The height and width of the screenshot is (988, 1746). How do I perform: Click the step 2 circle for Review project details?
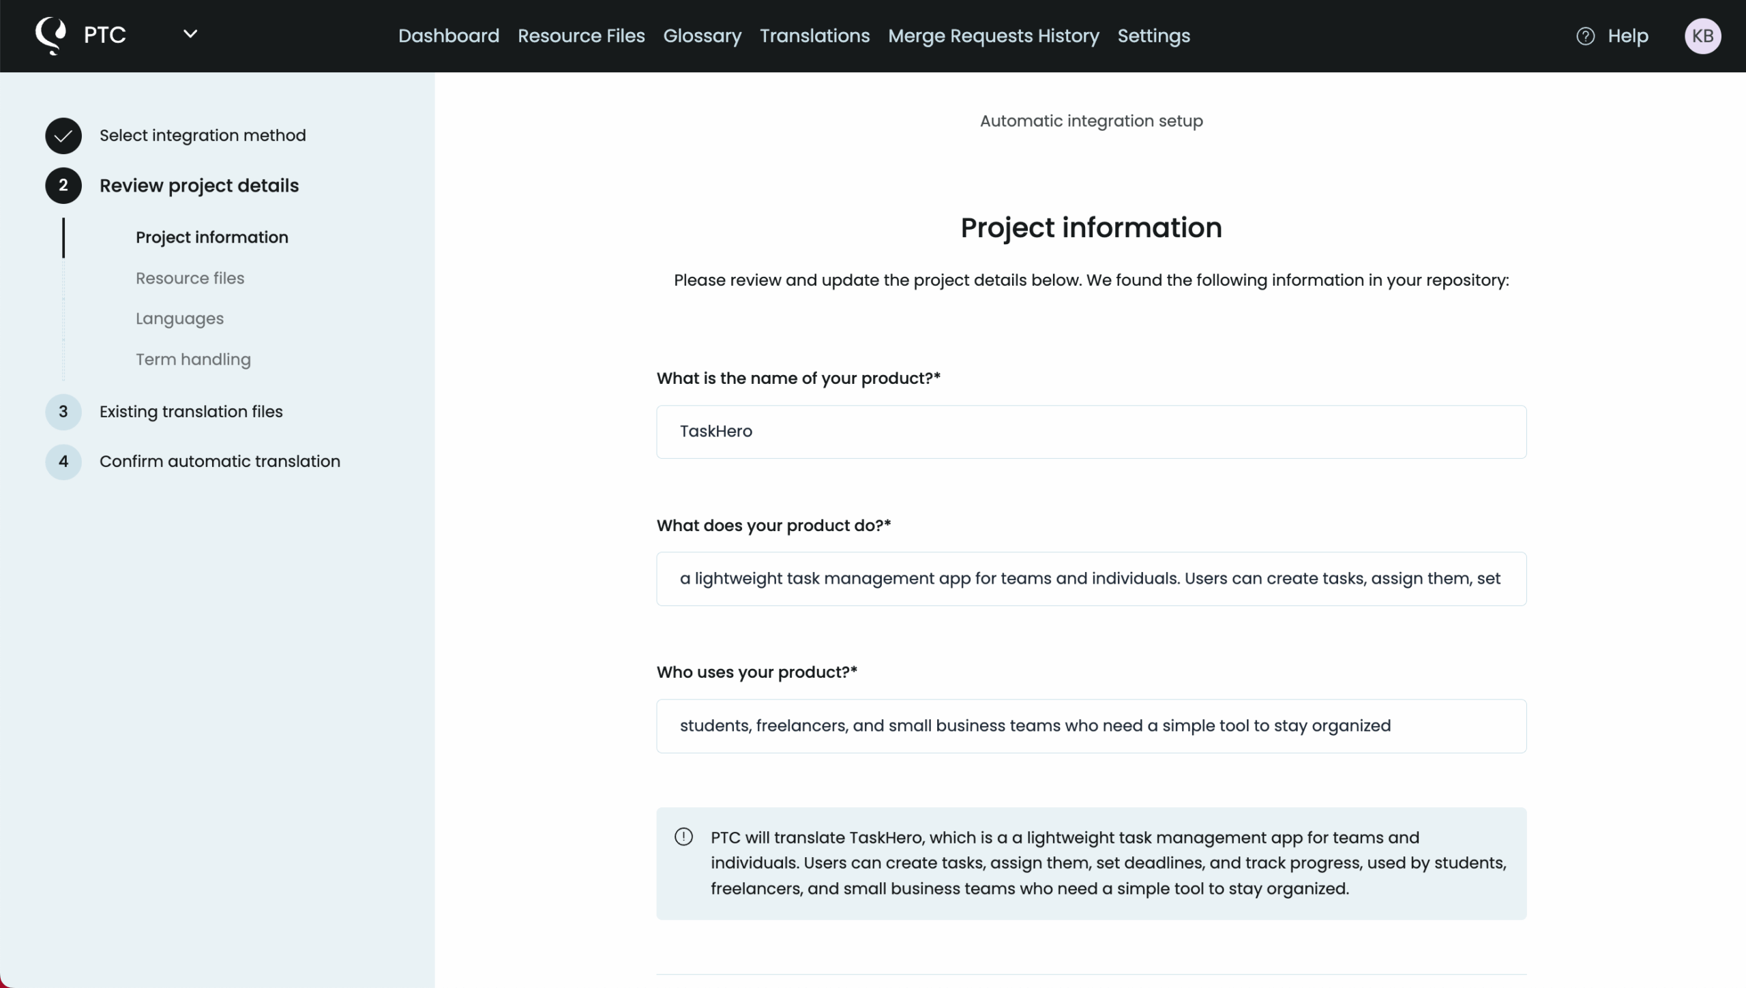[63, 185]
